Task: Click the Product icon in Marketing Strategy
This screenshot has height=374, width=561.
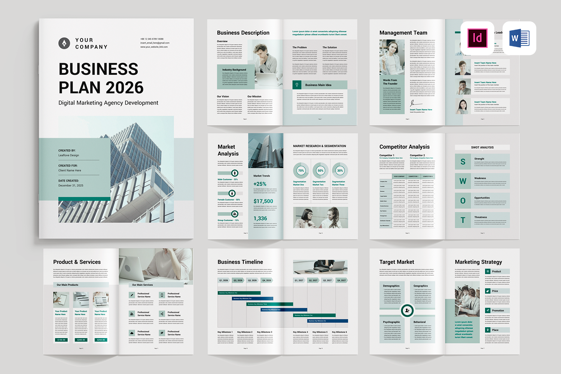Action: [488, 272]
